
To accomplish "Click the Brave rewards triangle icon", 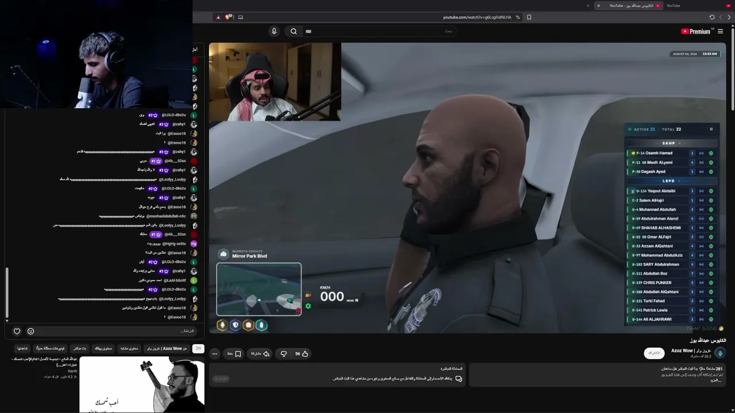I will pyautogui.click(x=218, y=17).
